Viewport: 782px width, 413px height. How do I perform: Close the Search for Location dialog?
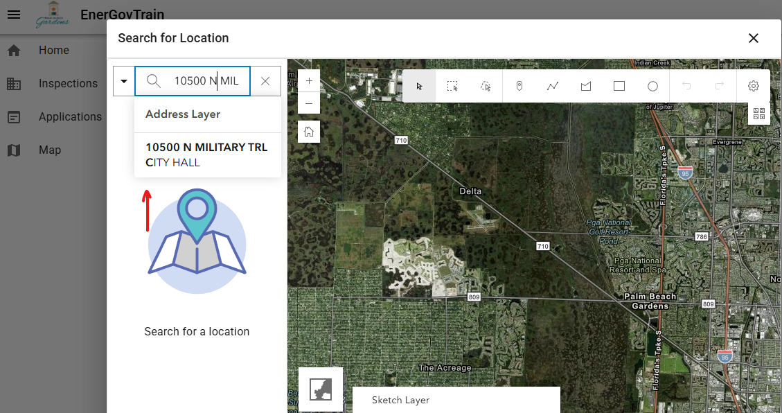754,38
